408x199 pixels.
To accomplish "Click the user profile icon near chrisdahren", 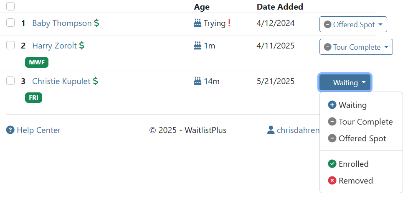I will pyautogui.click(x=271, y=130).
